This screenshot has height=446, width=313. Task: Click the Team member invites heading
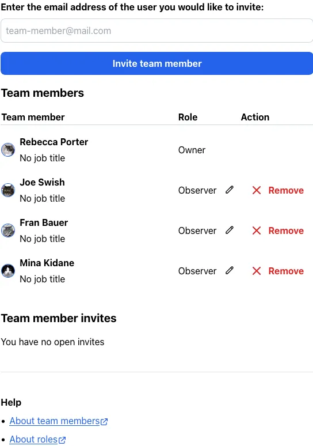pyautogui.click(x=59, y=318)
